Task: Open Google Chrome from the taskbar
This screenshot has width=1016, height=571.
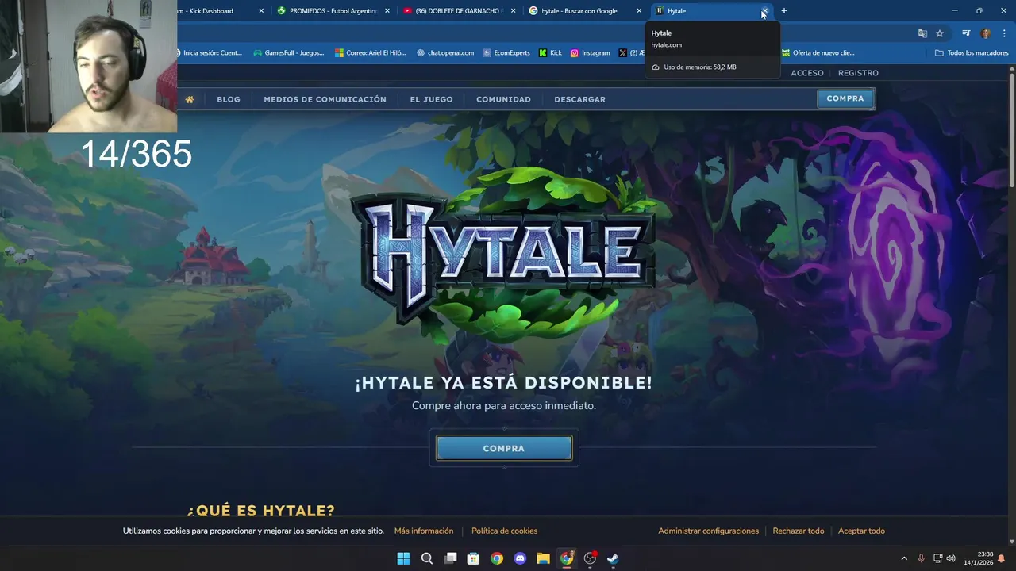Action: coord(497,558)
